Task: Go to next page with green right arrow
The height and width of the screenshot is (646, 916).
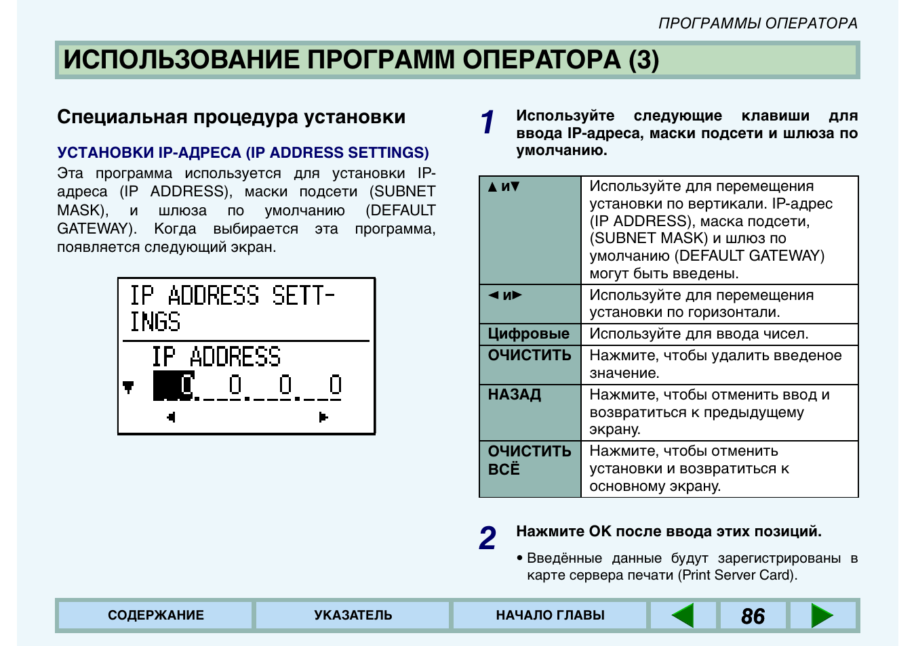Action: pyautogui.click(x=822, y=616)
